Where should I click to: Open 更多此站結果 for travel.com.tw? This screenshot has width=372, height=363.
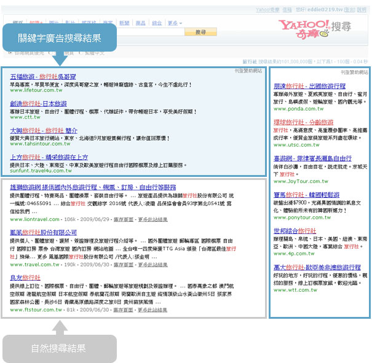[152, 265]
